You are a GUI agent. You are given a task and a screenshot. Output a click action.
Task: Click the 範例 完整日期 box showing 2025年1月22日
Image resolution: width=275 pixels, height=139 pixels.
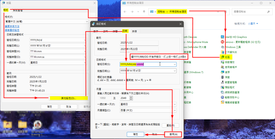[139, 49]
